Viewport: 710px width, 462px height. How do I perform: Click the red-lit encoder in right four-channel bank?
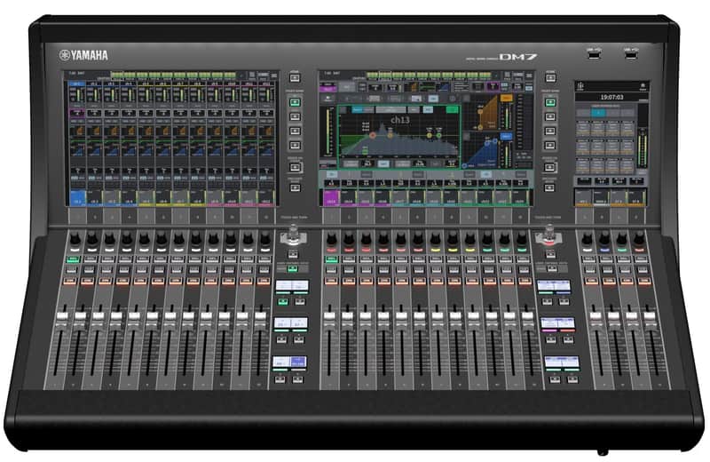pyautogui.click(x=638, y=239)
